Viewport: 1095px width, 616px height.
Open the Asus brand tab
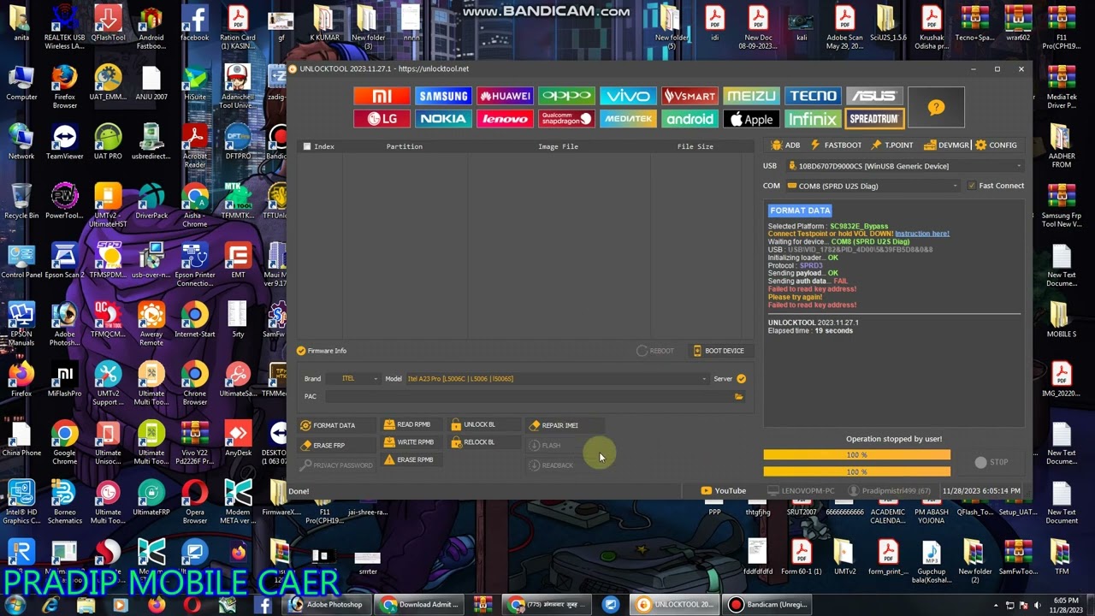tap(874, 96)
